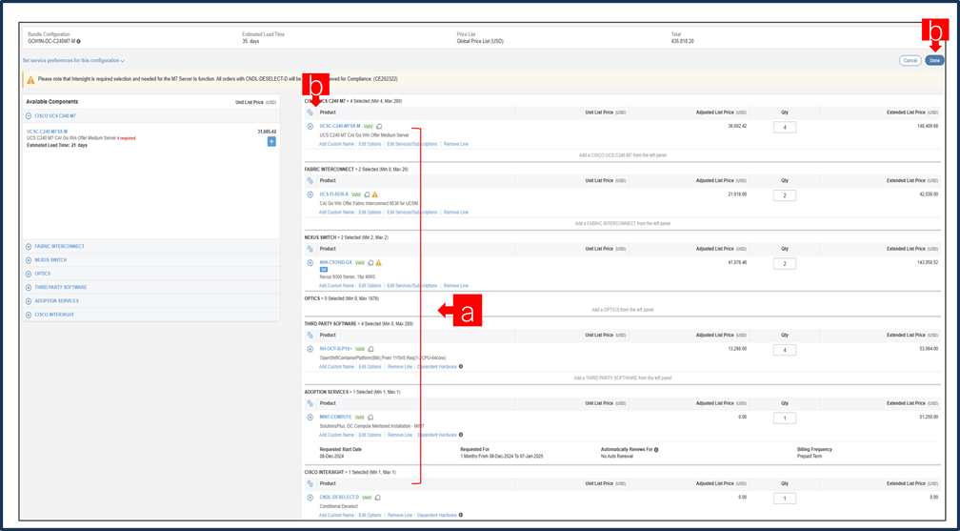Screen dimensions: 960x531
Task: Open the CNDL-DESELECT-D product link
Action: click(x=339, y=498)
